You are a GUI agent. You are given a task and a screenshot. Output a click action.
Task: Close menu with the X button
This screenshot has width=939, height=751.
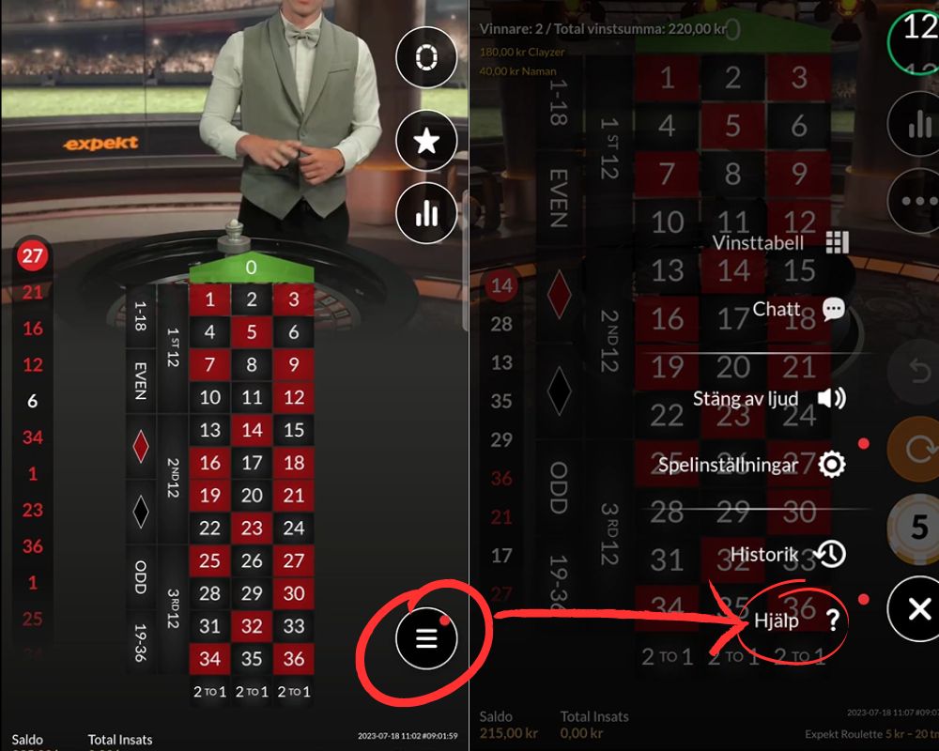point(916,609)
